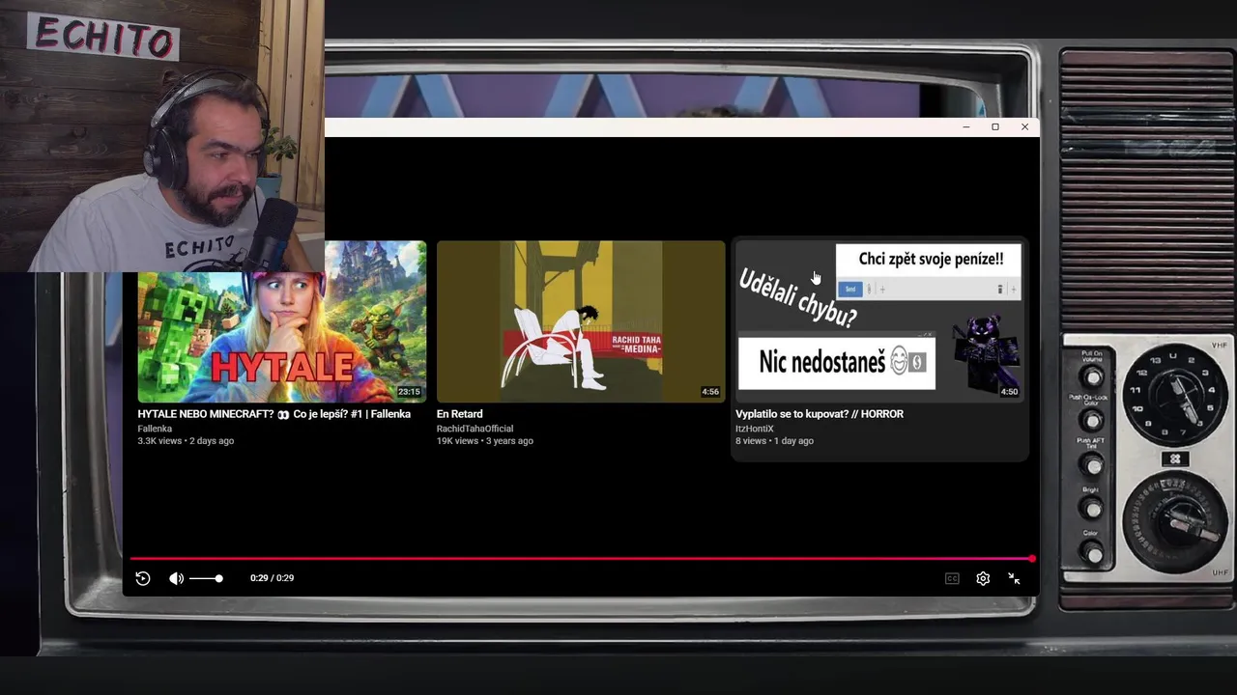Mute audio with the speaker icon
The image size is (1237, 695).
point(176,578)
